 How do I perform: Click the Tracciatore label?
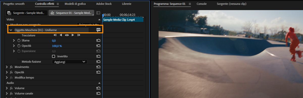click(x=29, y=35)
